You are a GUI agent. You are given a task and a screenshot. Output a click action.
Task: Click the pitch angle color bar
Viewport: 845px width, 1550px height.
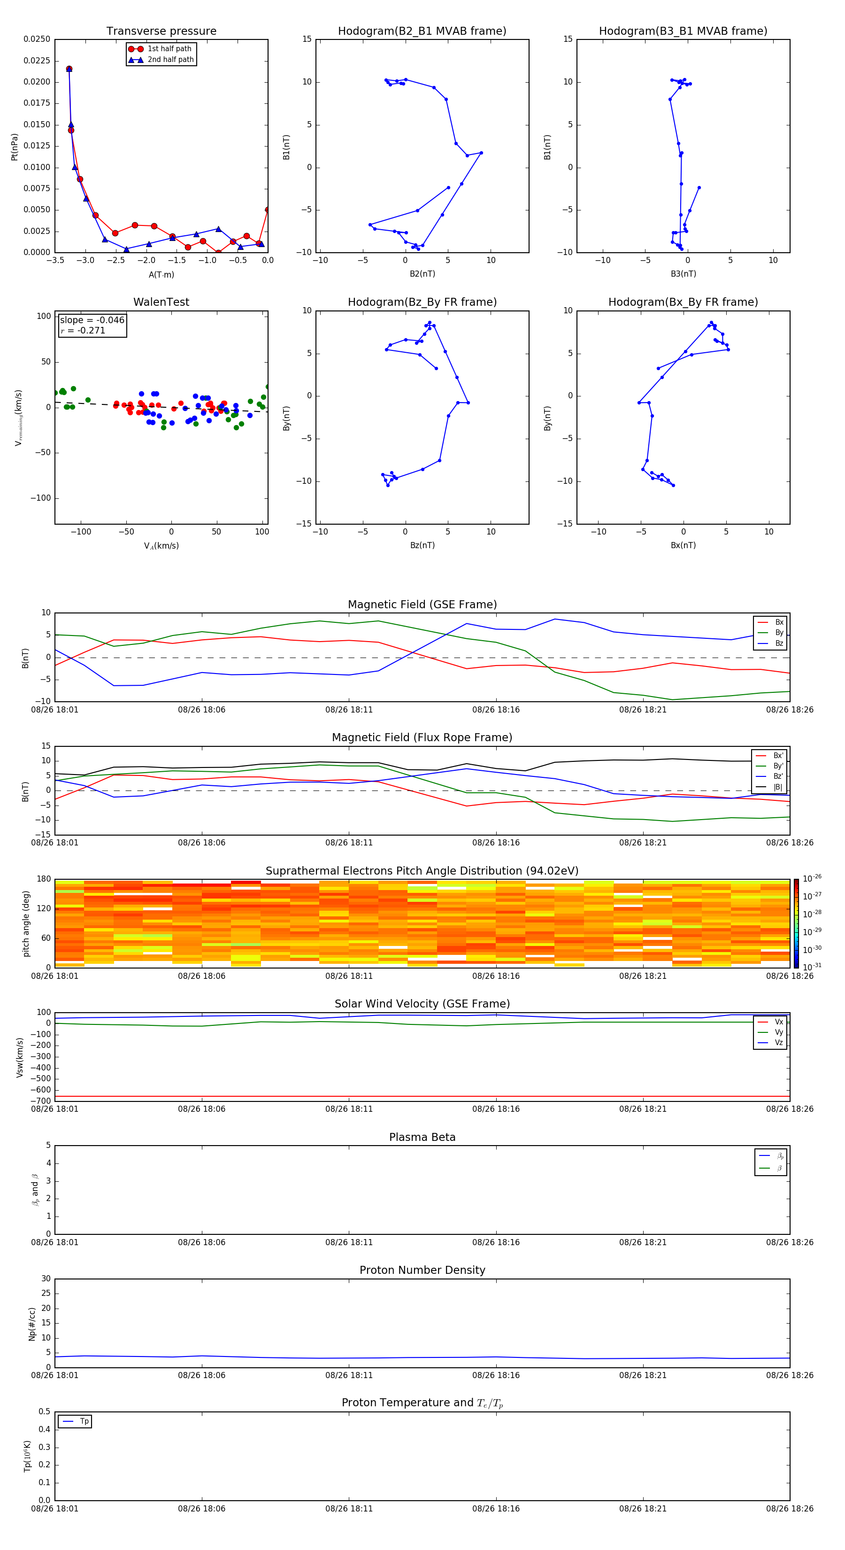pyautogui.click(x=796, y=923)
